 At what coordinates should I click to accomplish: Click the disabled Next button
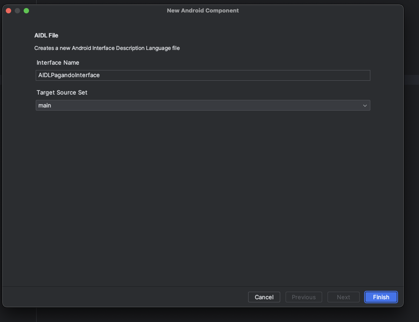[343, 297]
